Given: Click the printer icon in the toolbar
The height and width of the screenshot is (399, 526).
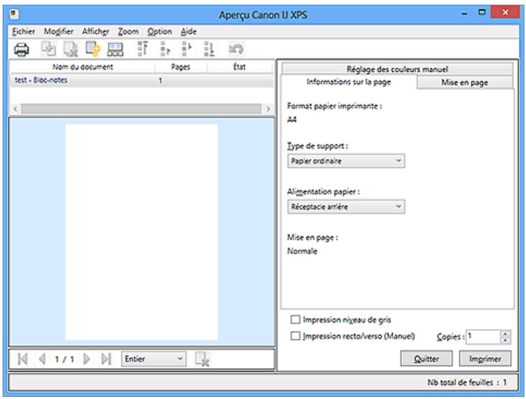Looking at the screenshot, I should pos(21,50).
